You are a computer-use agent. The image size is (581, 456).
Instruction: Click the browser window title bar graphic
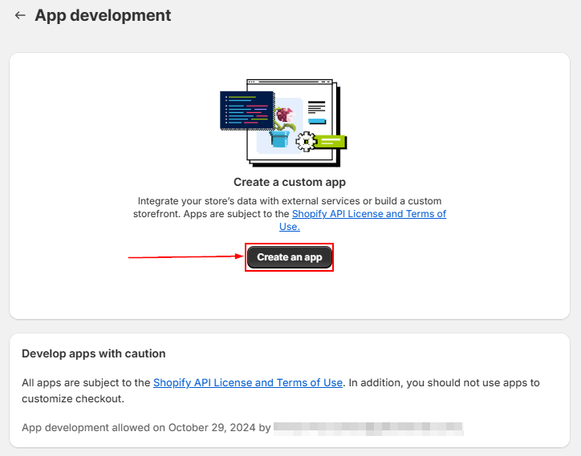(x=289, y=83)
